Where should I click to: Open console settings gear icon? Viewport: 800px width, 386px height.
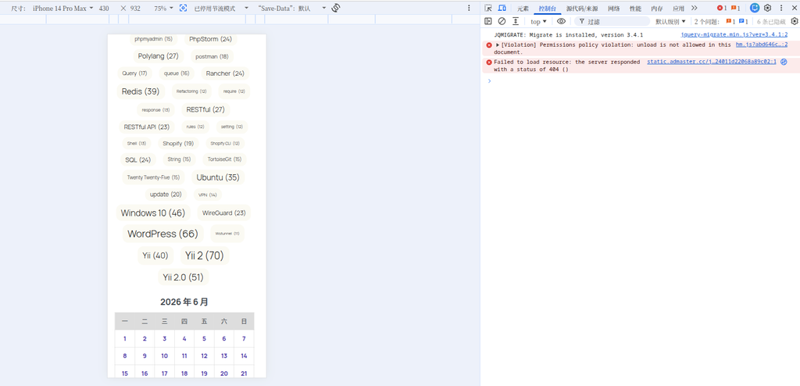click(795, 21)
